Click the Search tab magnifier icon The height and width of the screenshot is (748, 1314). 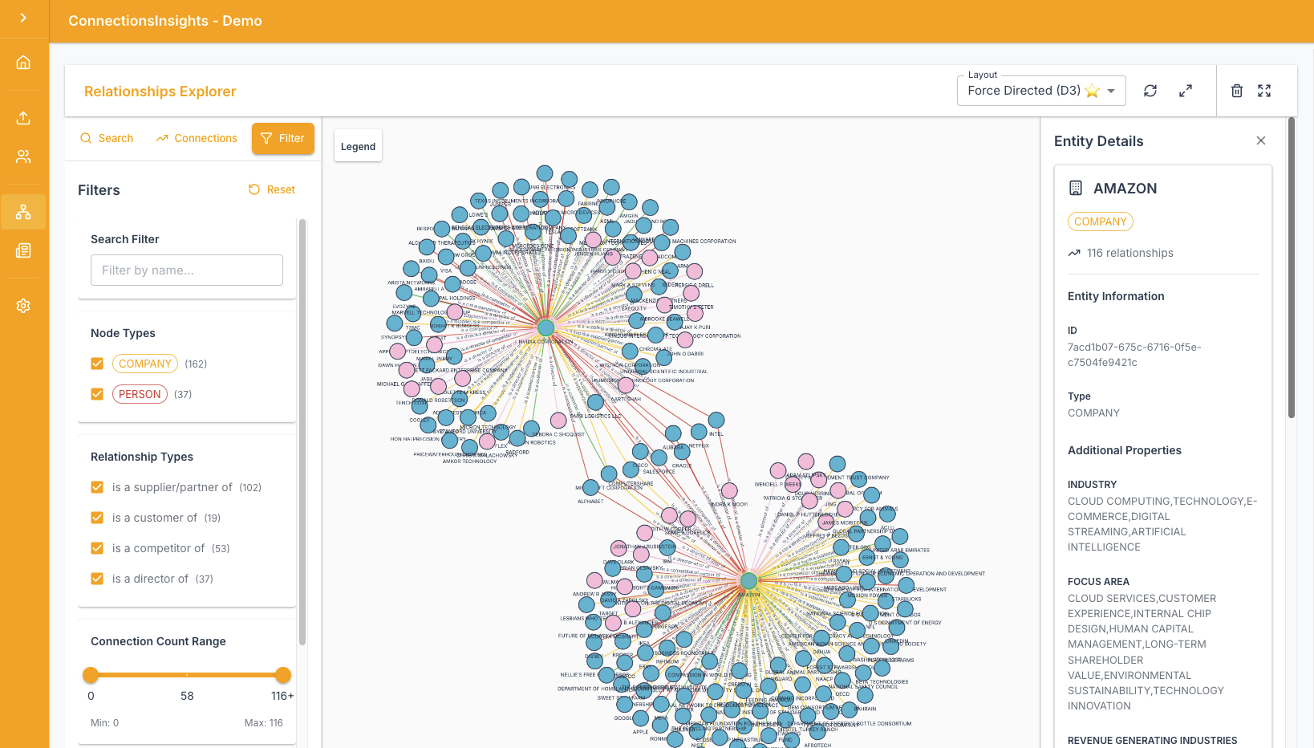(86, 138)
